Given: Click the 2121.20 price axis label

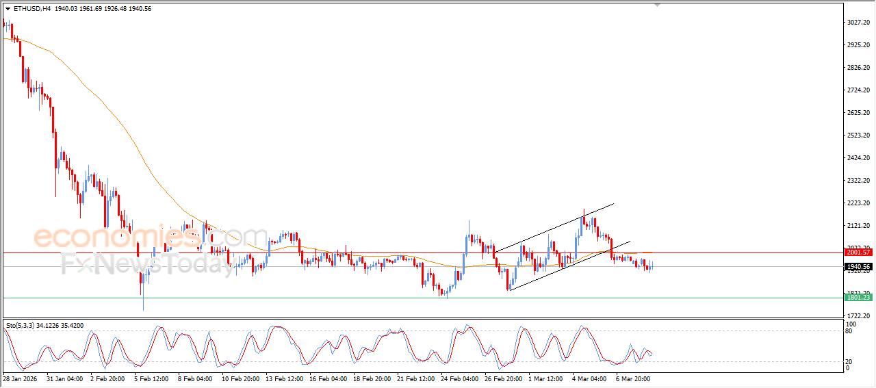Looking at the screenshot, I should [858, 226].
